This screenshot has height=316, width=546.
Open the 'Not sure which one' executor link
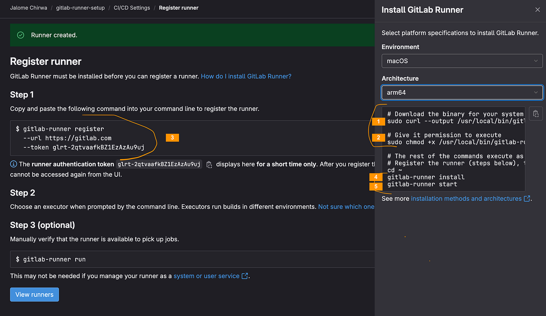click(x=346, y=207)
